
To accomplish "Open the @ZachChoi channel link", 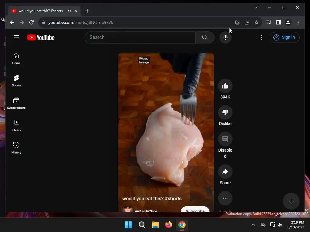I will coord(146,210).
